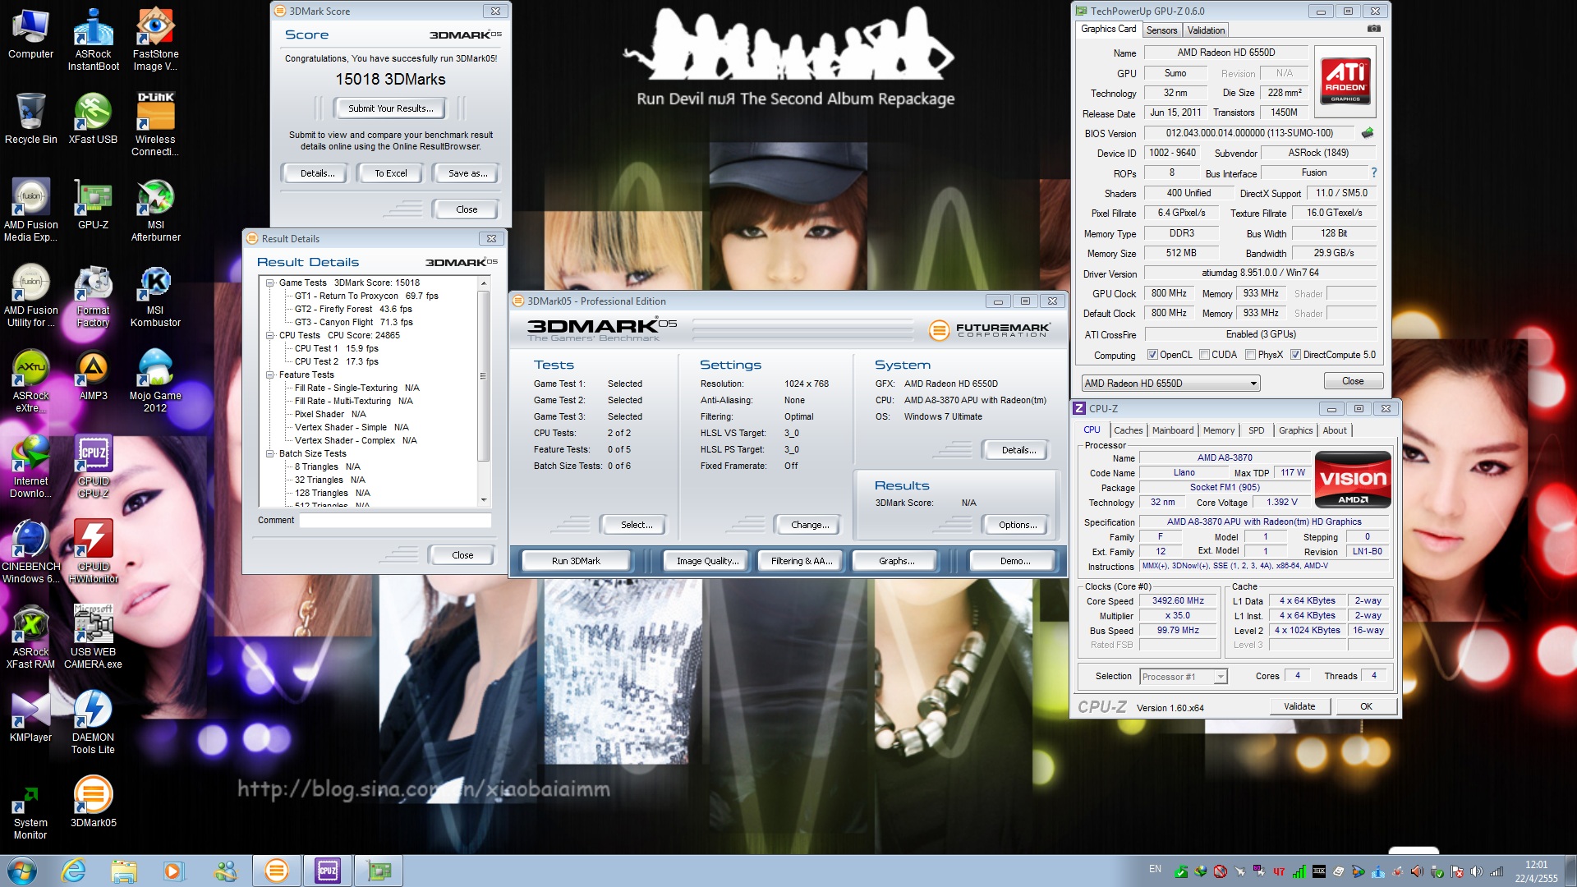Click the Run 3DMark button

[x=576, y=561]
